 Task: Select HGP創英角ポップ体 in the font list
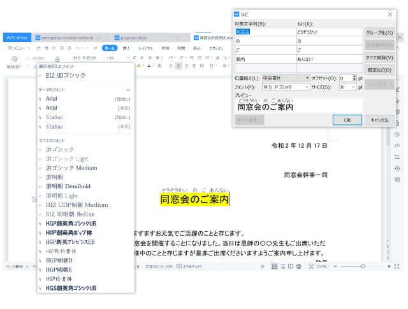[86, 233]
